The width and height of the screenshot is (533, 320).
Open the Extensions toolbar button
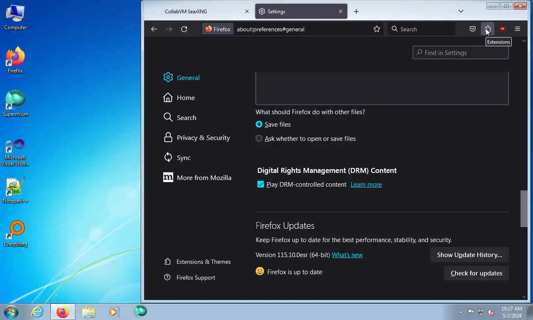click(488, 29)
